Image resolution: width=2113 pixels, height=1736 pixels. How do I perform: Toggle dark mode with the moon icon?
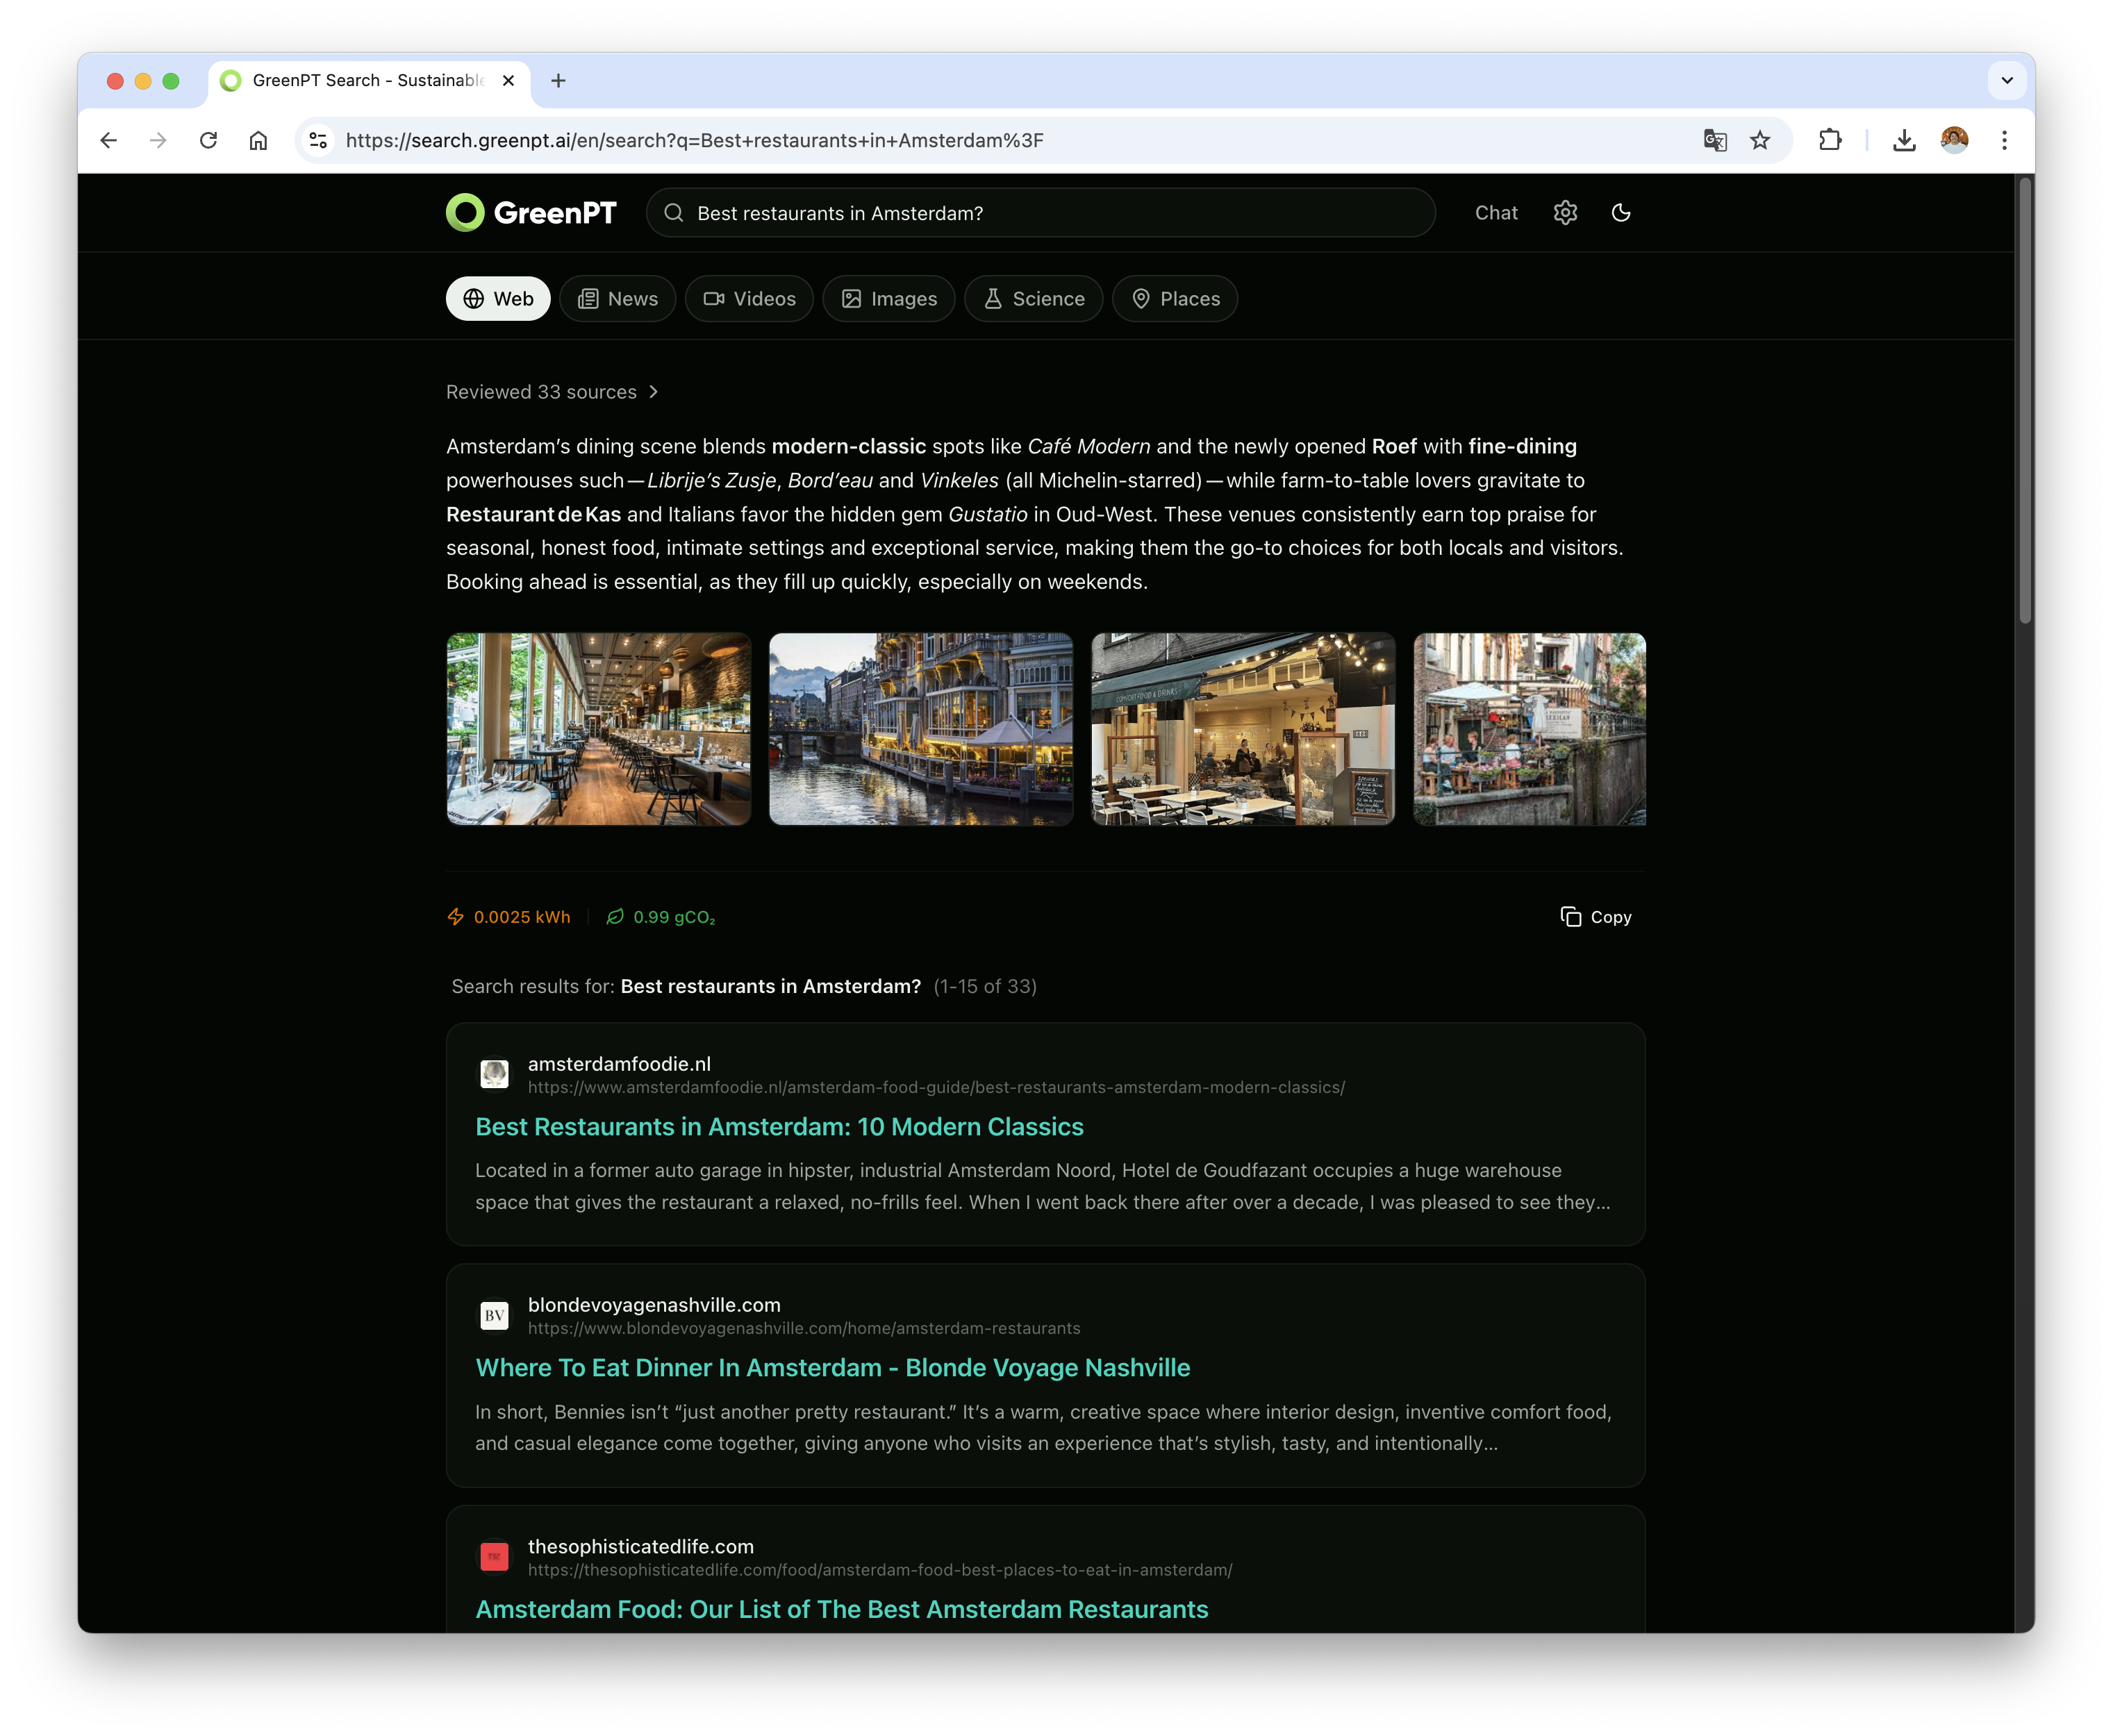1621,212
